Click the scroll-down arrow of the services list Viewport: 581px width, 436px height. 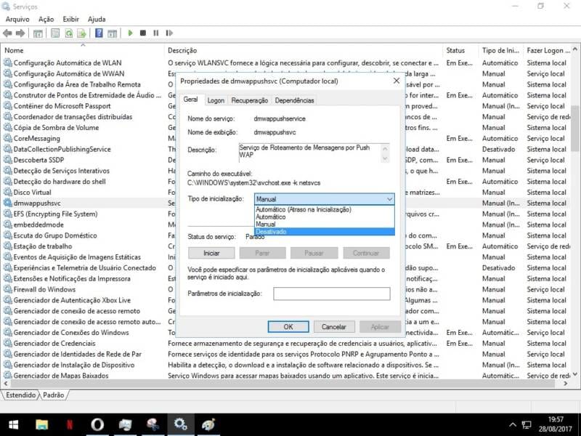click(x=574, y=374)
